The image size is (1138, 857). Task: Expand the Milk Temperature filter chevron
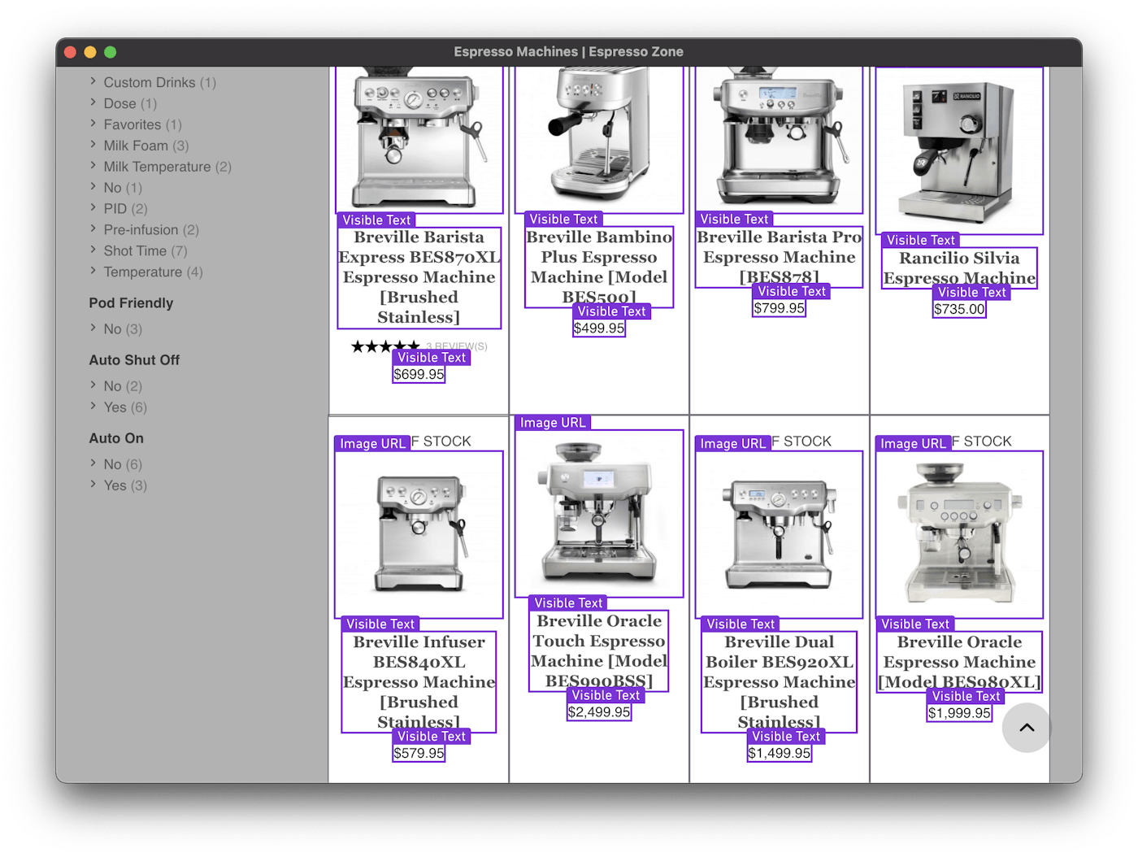tap(93, 166)
